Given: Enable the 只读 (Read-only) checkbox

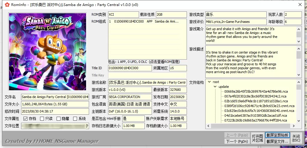Looking at the screenshot, I should 42,119.
